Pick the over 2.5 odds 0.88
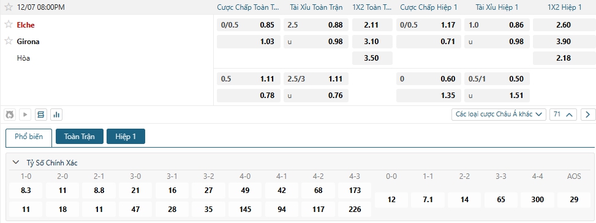Viewport: 596px width, 223px height. click(316, 25)
